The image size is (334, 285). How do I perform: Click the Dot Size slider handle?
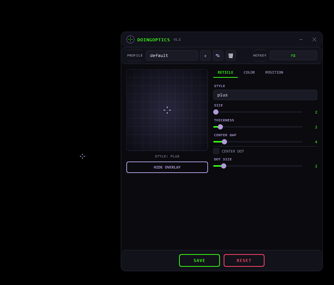(x=223, y=166)
